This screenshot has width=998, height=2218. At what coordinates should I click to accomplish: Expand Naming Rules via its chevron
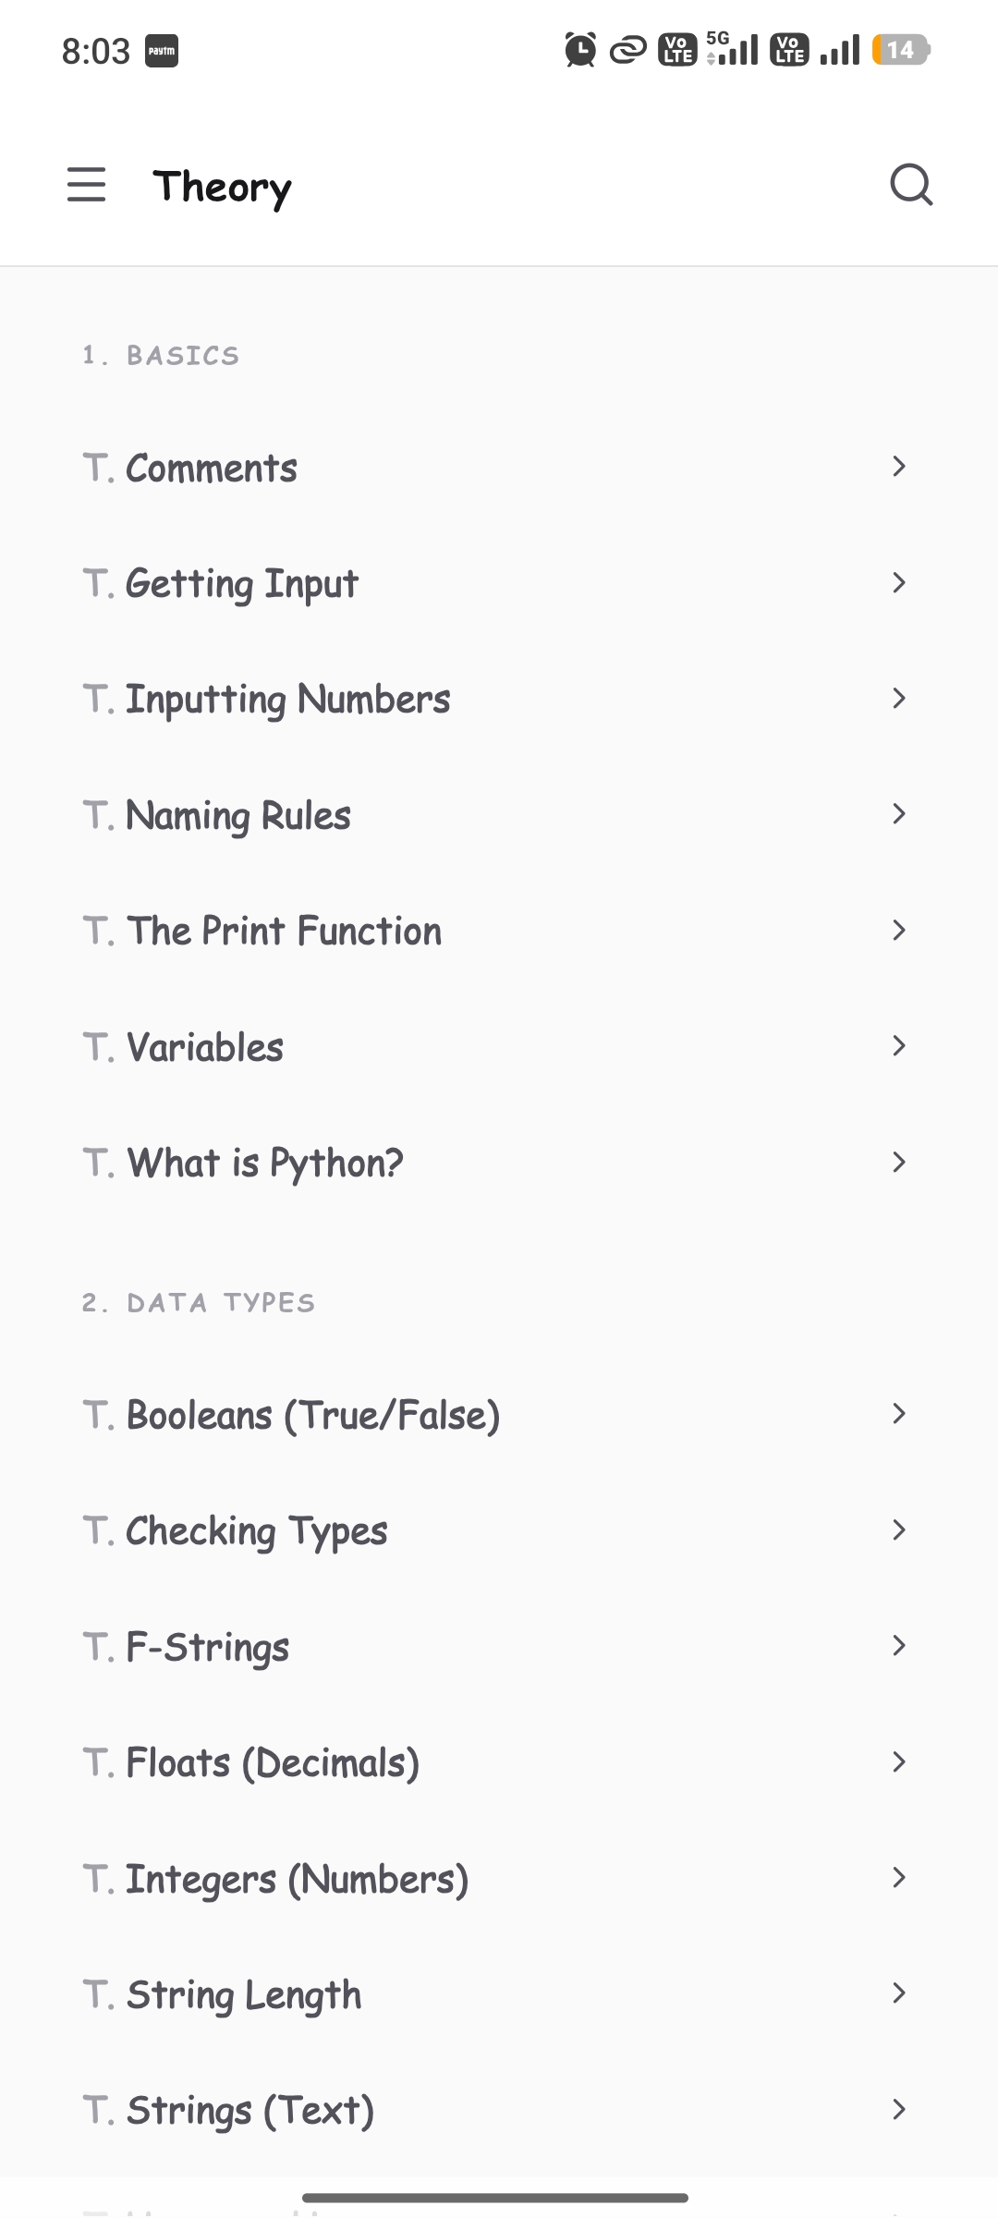tap(898, 814)
